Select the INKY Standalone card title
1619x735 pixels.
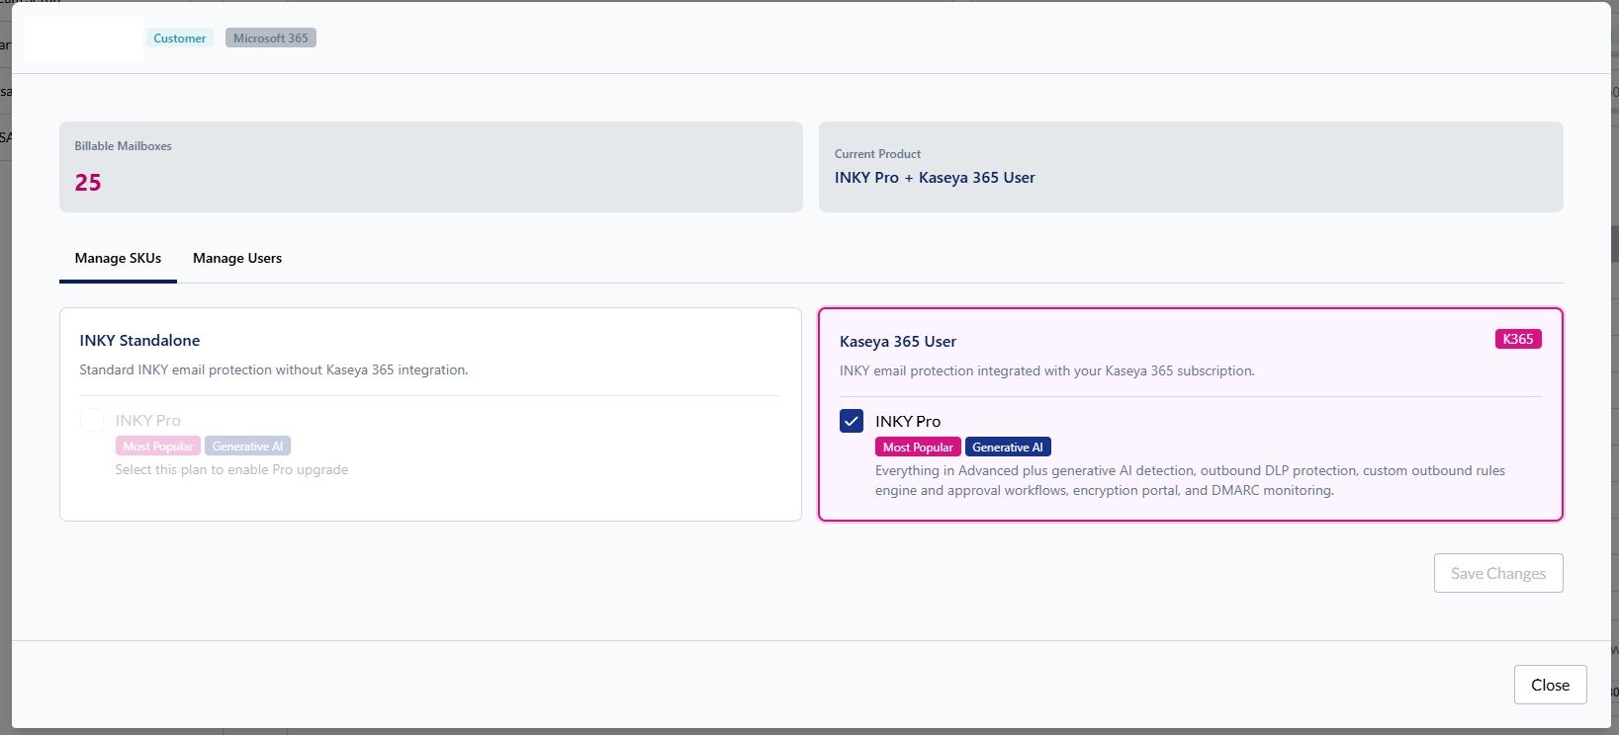click(x=139, y=340)
